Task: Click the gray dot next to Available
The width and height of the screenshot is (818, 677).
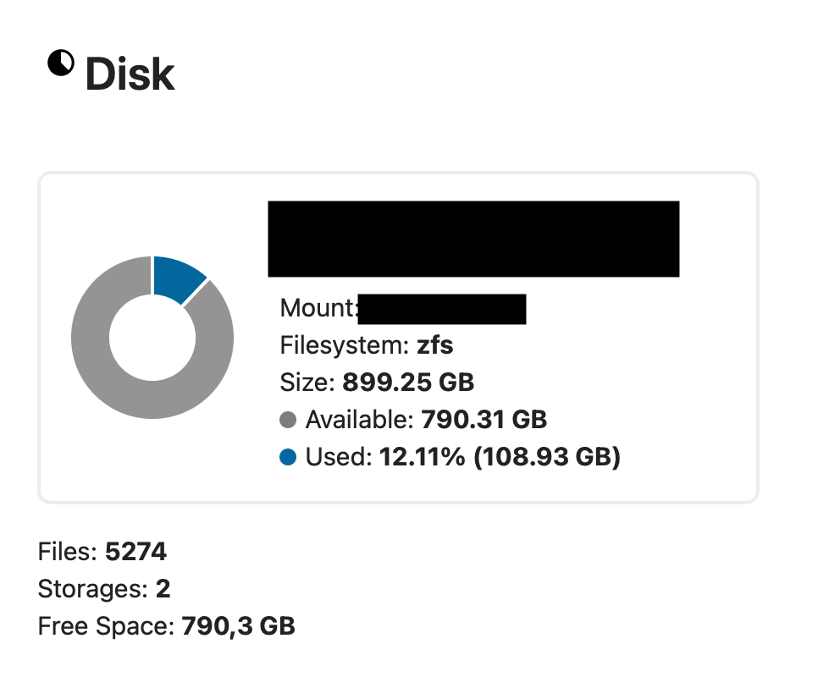Action: click(288, 419)
